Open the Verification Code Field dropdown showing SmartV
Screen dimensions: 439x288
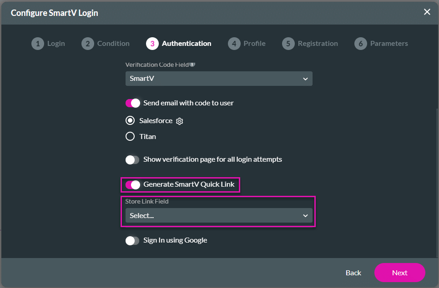[x=219, y=79]
